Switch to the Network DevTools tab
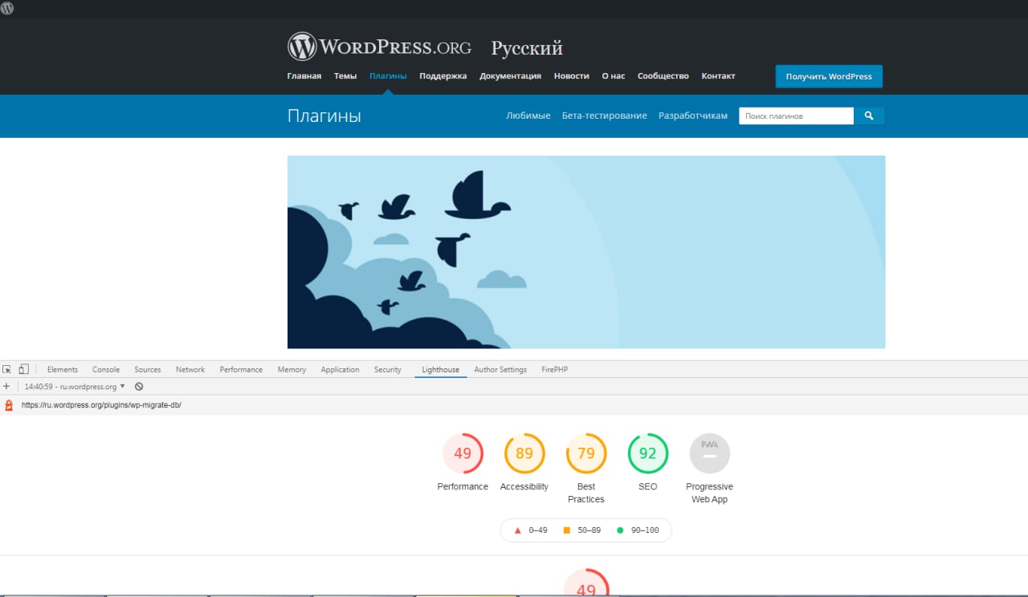1028x597 pixels. click(x=190, y=370)
